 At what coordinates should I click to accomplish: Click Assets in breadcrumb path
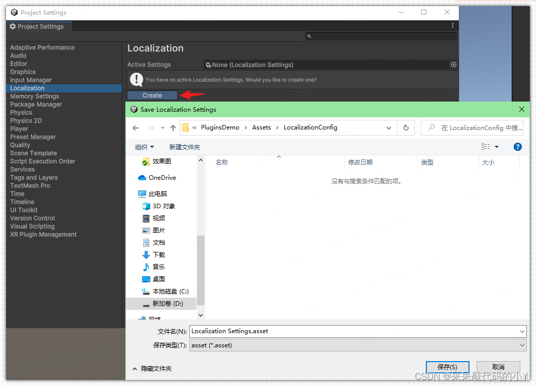(261, 127)
